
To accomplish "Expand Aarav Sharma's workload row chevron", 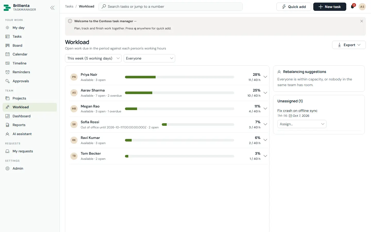I will point(265,93).
